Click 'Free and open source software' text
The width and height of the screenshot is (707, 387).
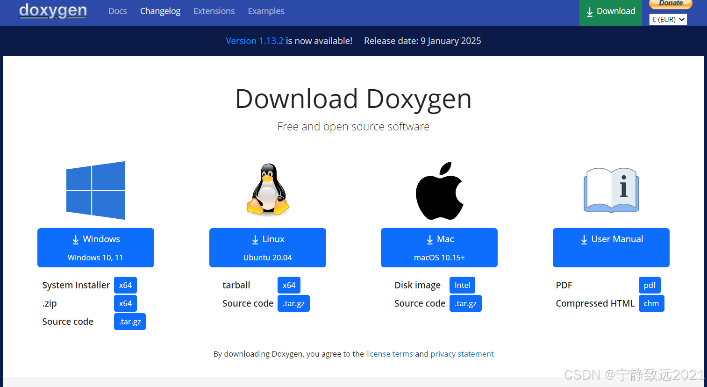[353, 127]
